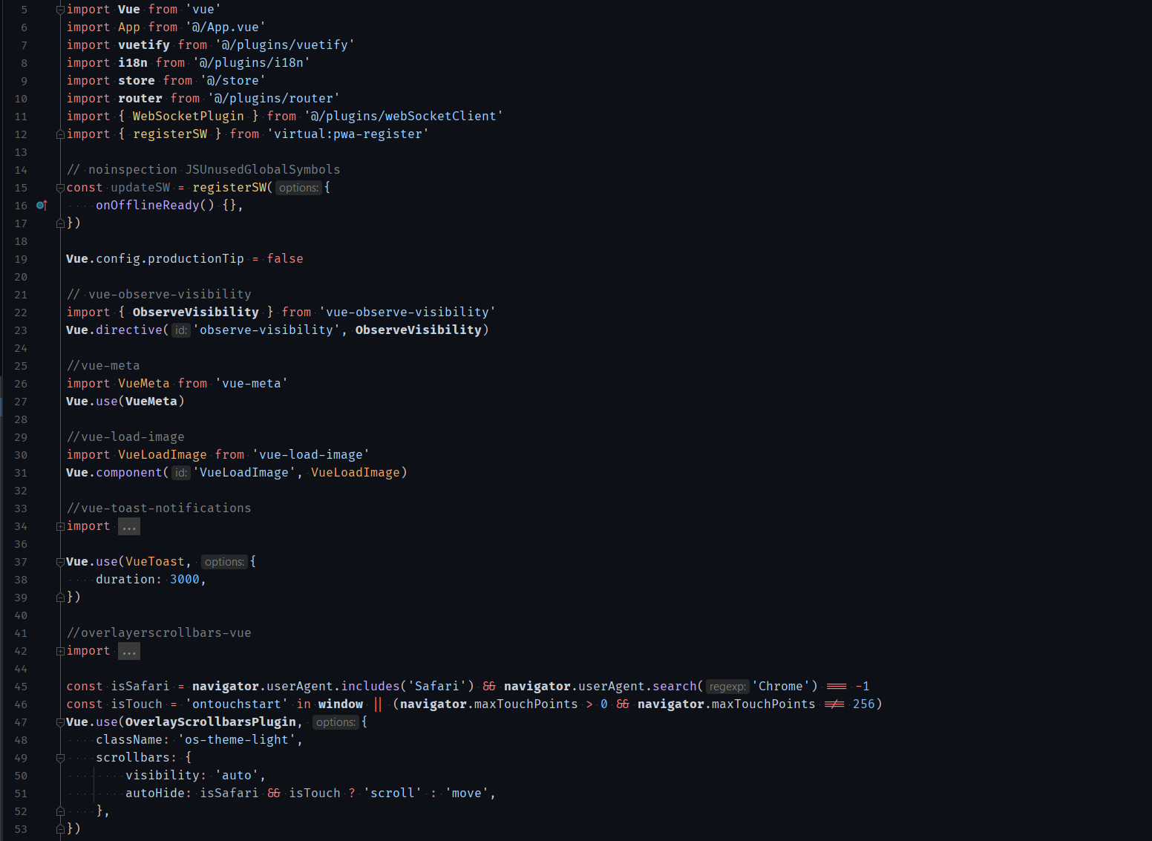Collapse the import block starting at line 5
The width and height of the screenshot is (1152, 841).
(x=59, y=9)
